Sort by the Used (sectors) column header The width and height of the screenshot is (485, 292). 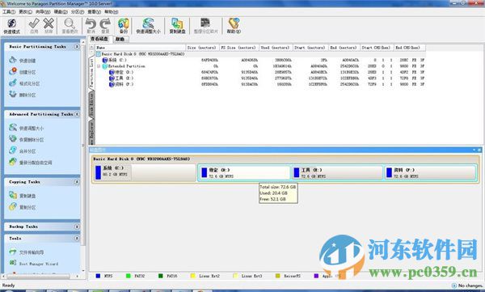276,48
